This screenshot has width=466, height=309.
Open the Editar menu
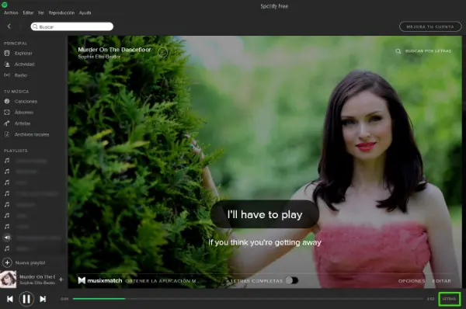tap(28, 12)
